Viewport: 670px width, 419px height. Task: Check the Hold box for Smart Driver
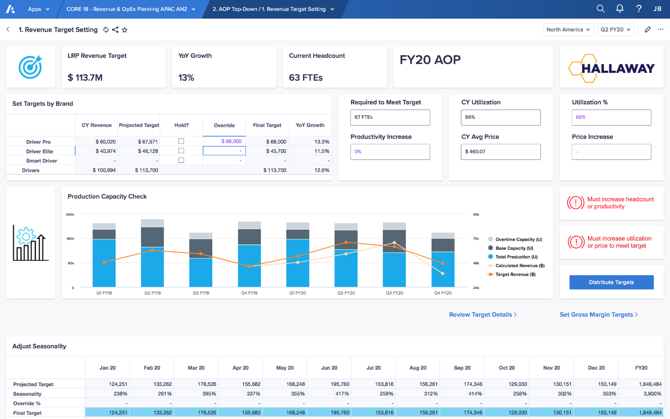point(181,160)
